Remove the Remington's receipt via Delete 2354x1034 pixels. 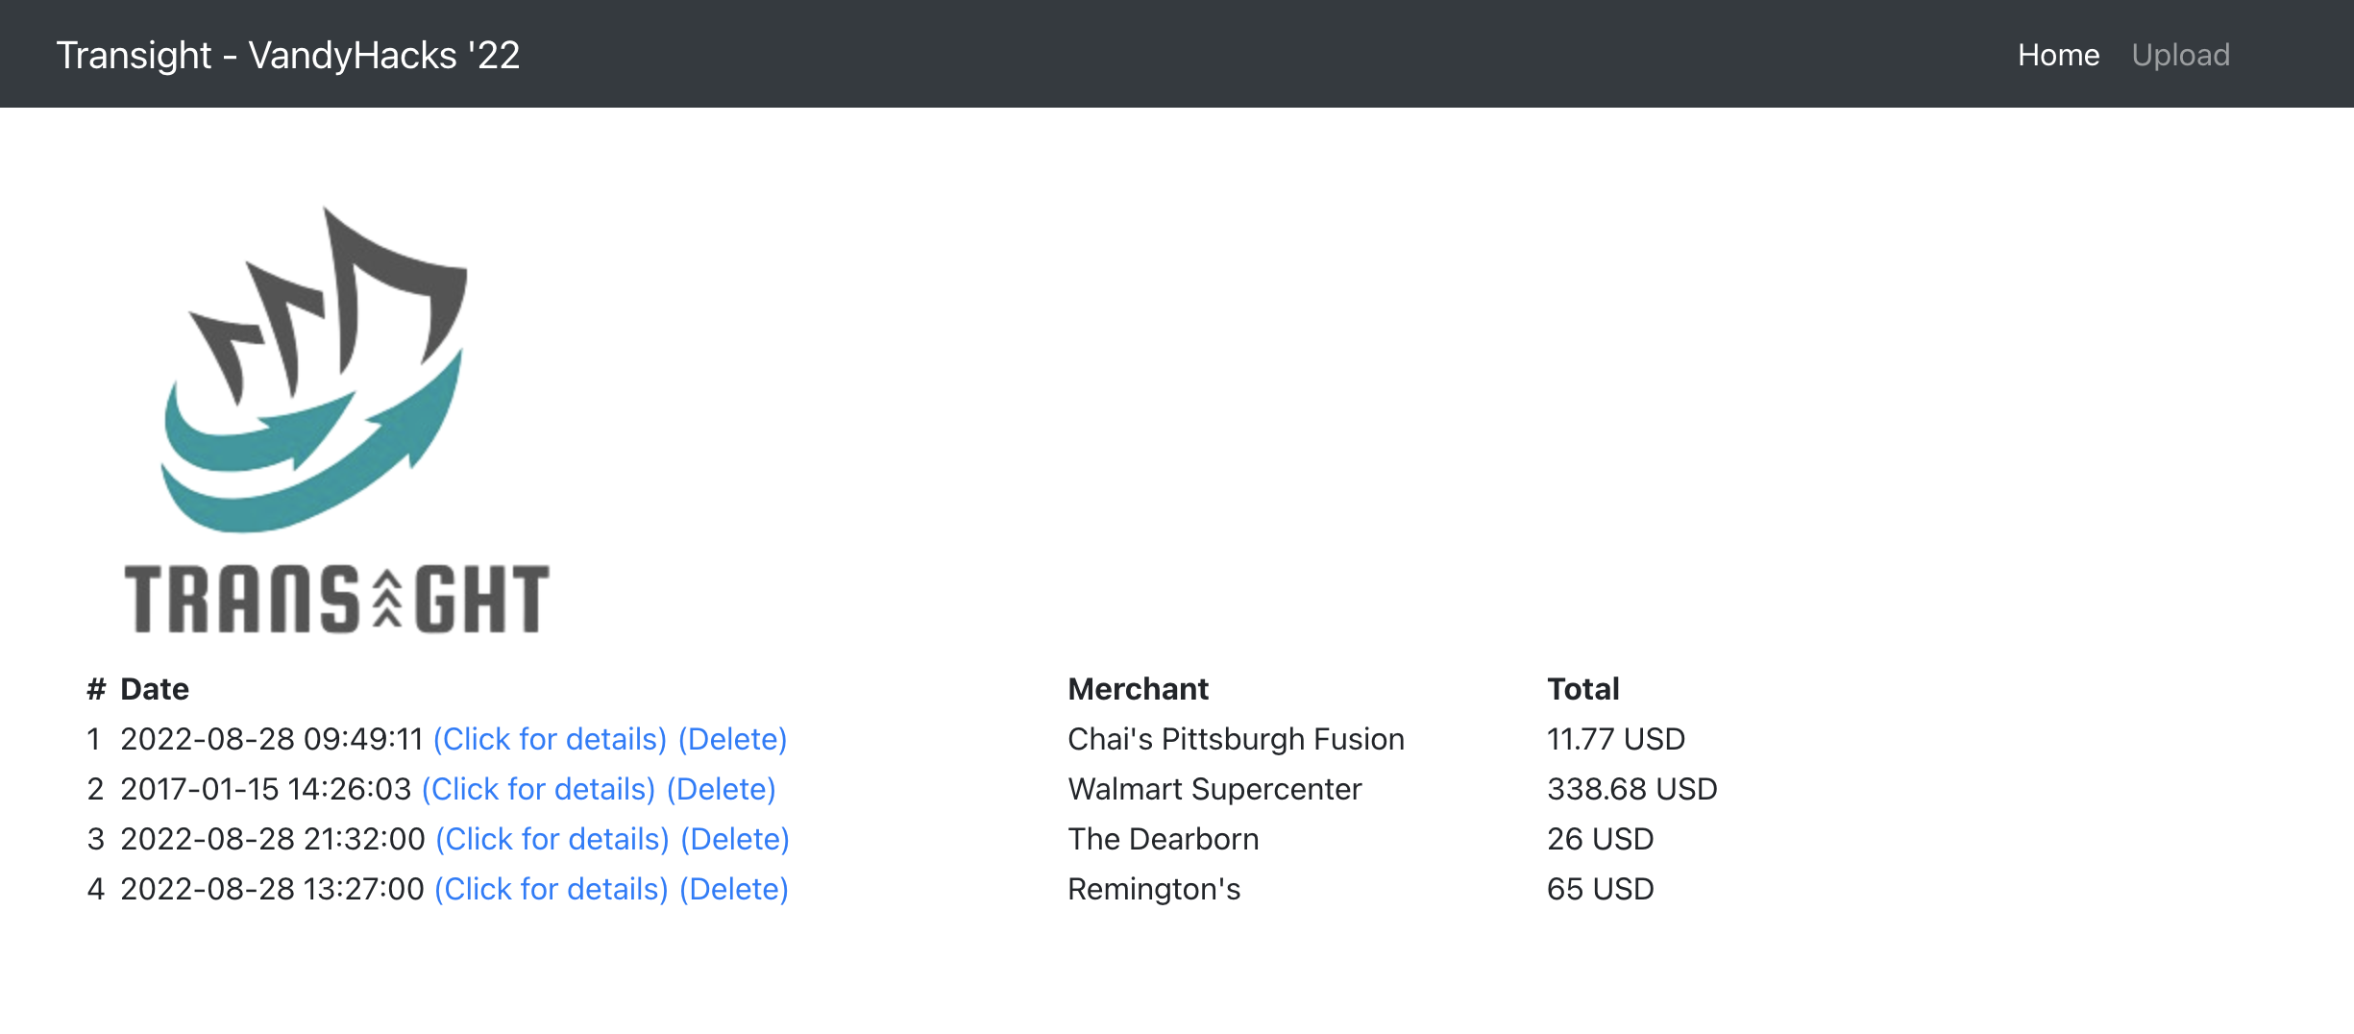[x=734, y=889]
